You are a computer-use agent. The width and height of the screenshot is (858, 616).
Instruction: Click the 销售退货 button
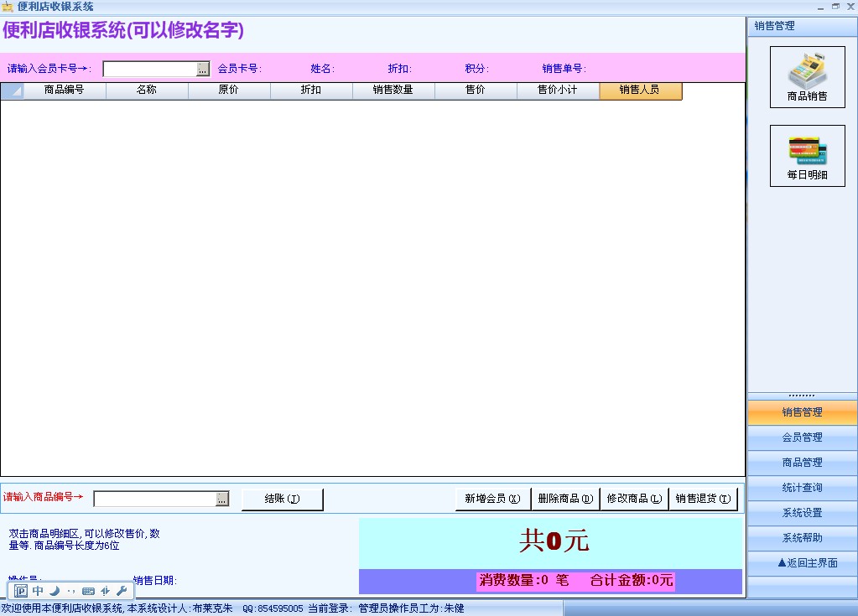click(x=703, y=499)
